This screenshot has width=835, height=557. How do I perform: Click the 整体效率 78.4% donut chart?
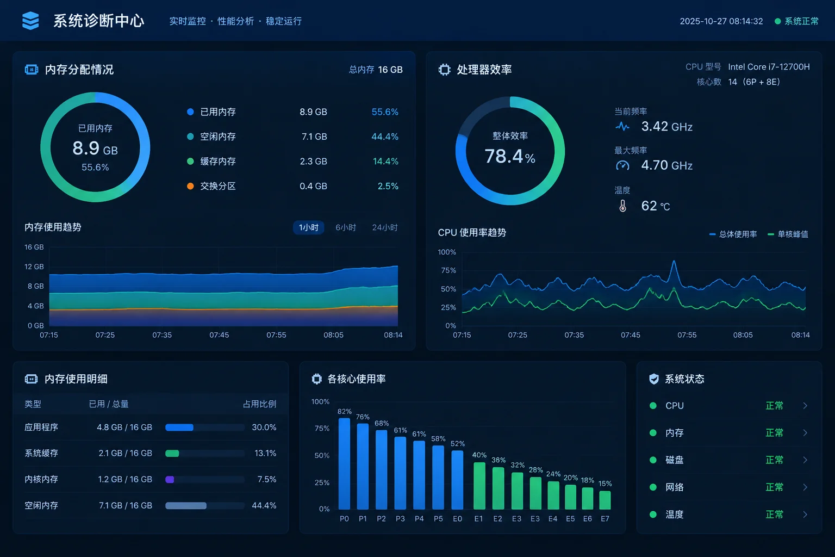[510, 151]
